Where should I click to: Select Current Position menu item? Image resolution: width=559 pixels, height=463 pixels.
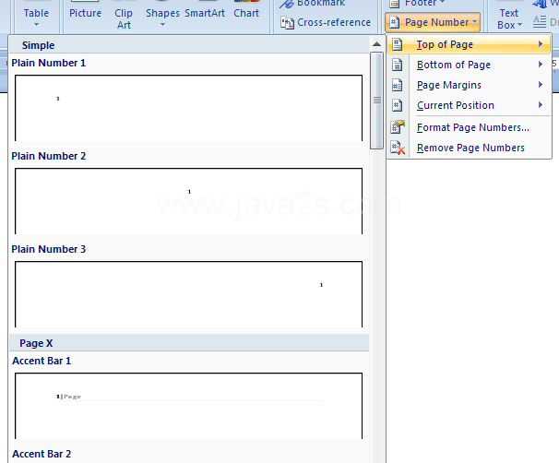click(x=469, y=105)
